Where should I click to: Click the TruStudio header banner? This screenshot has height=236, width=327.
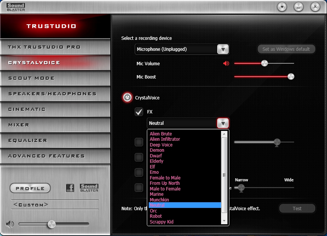[x=55, y=26]
